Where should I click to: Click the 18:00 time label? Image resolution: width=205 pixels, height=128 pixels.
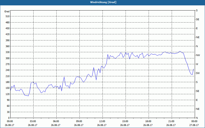point(148,121)
